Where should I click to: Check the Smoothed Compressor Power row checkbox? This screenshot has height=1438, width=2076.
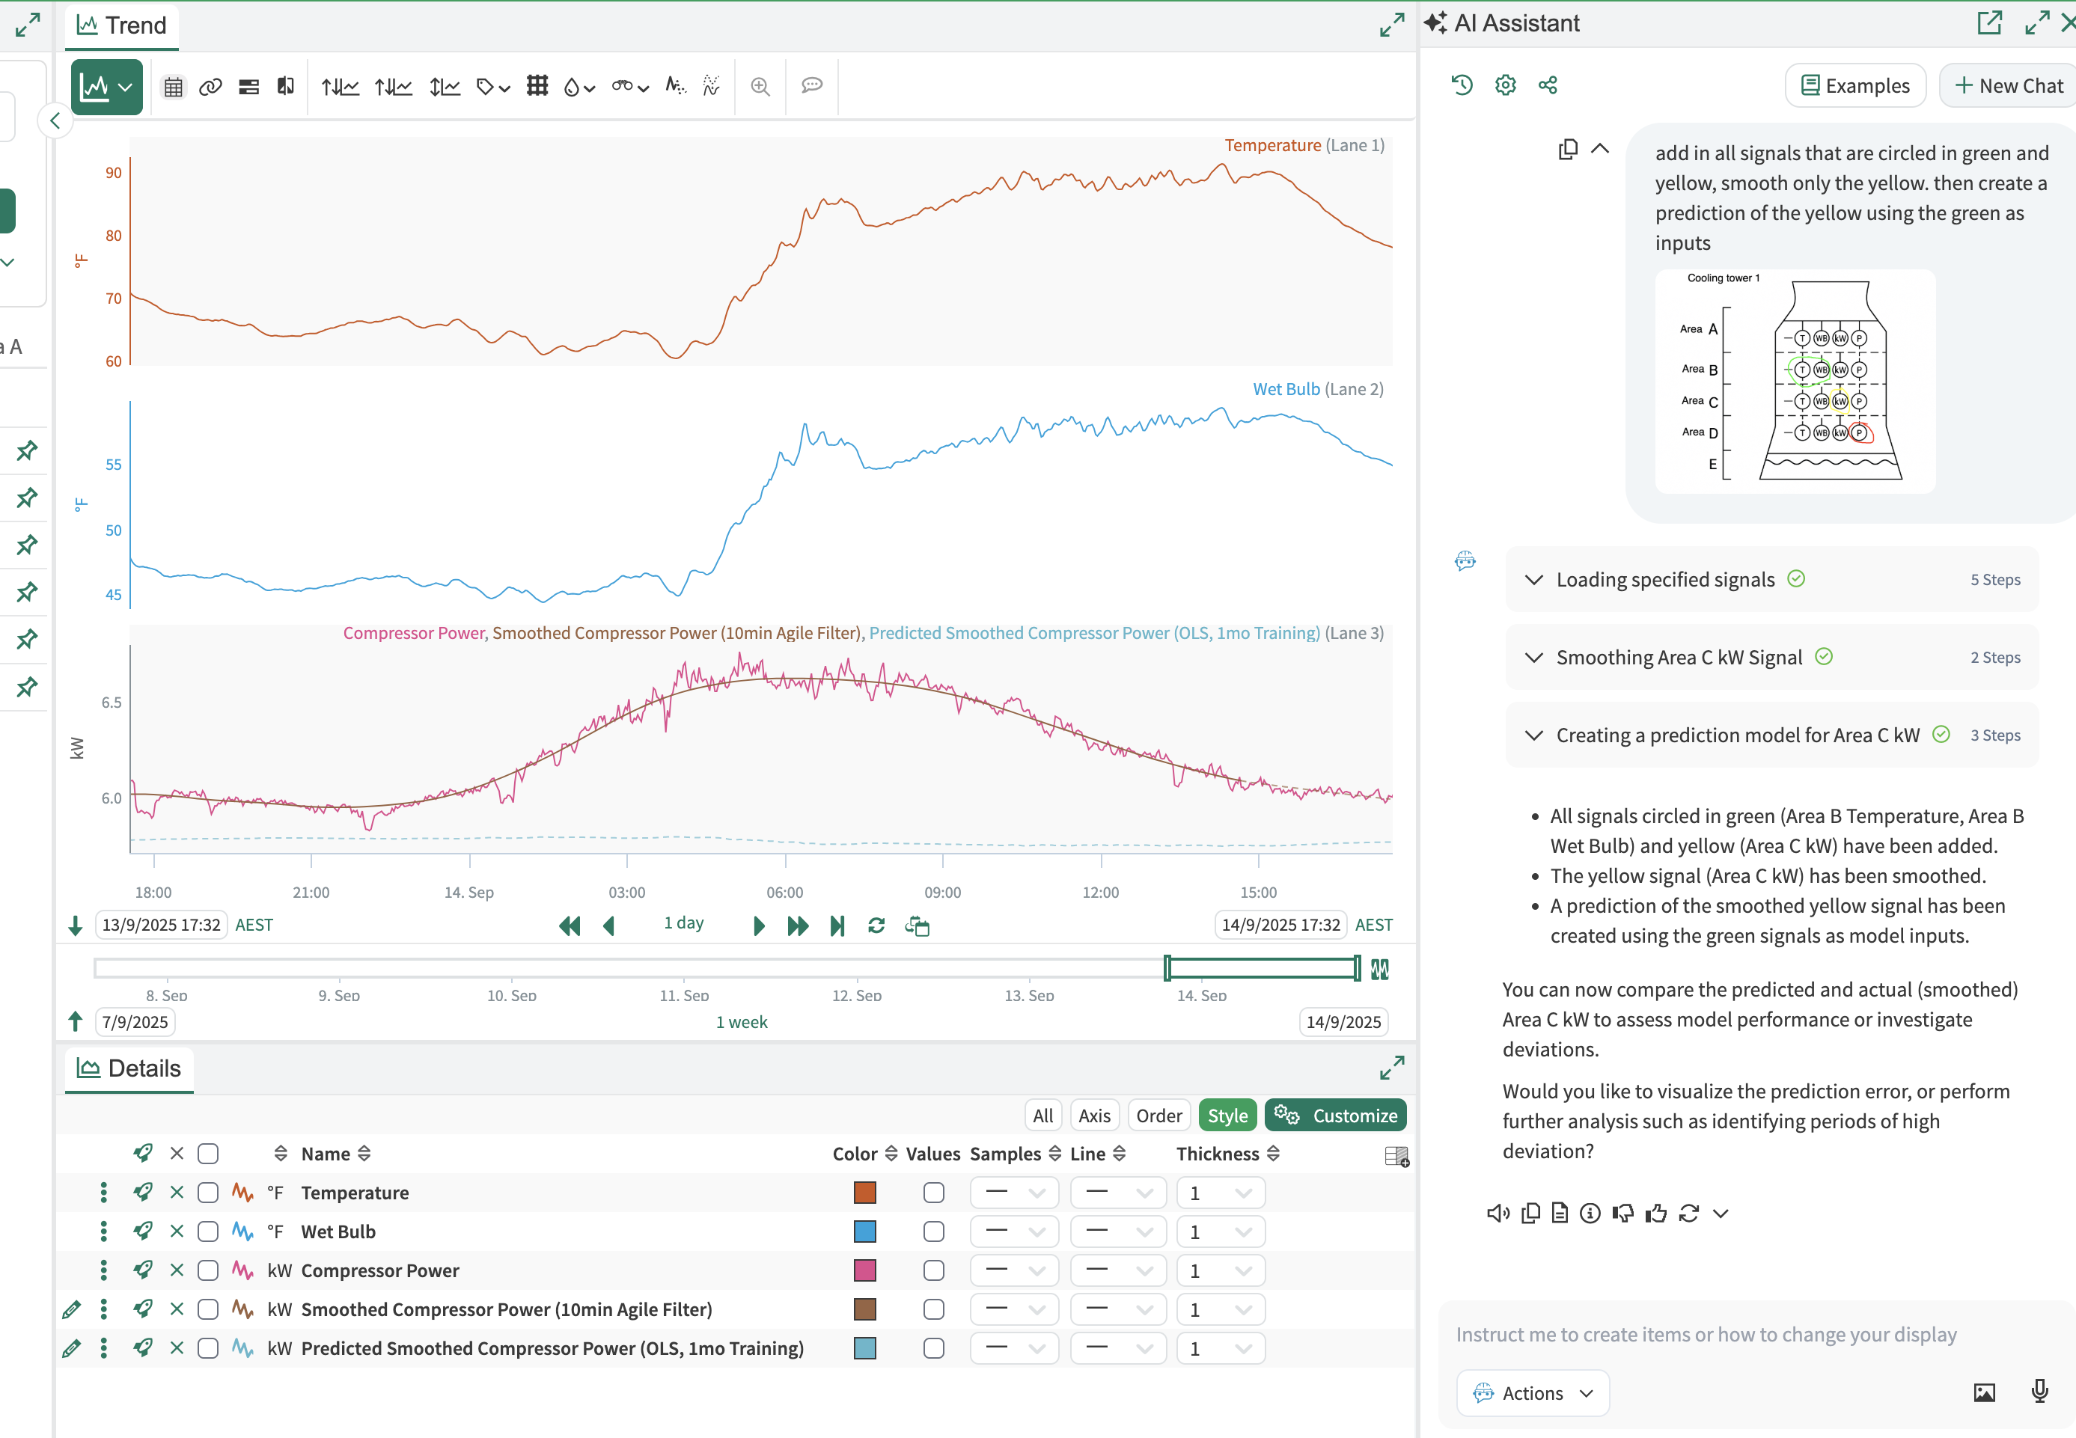[208, 1309]
